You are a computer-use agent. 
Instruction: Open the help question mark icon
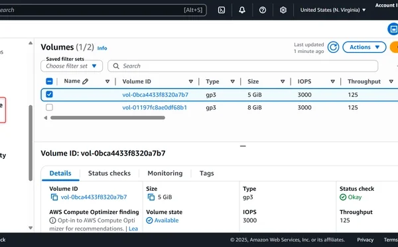(263, 10)
